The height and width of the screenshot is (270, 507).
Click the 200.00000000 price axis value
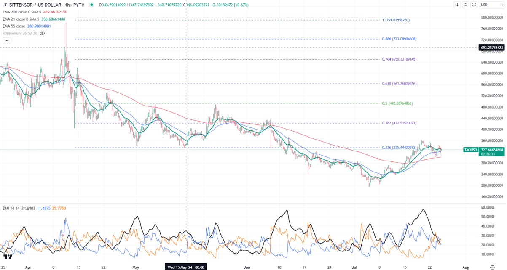click(x=492, y=185)
